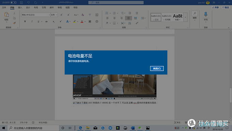Open the shading fill color dropdown

click(110, 23)
